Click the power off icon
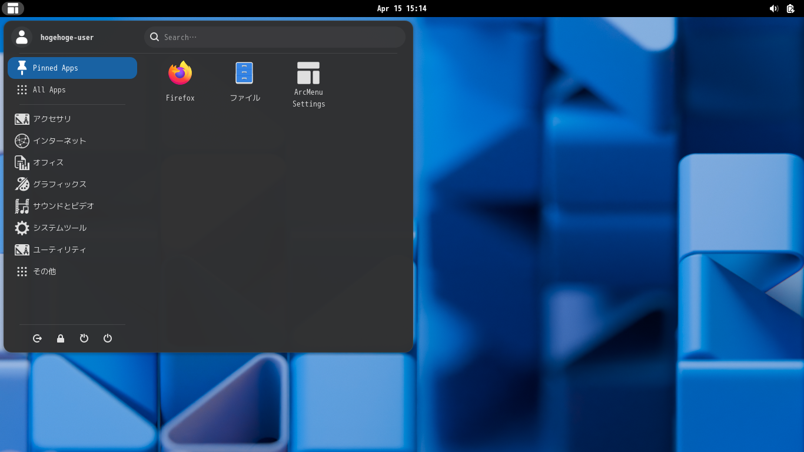Viewport: 804px width, 452px height. (108, 338)
